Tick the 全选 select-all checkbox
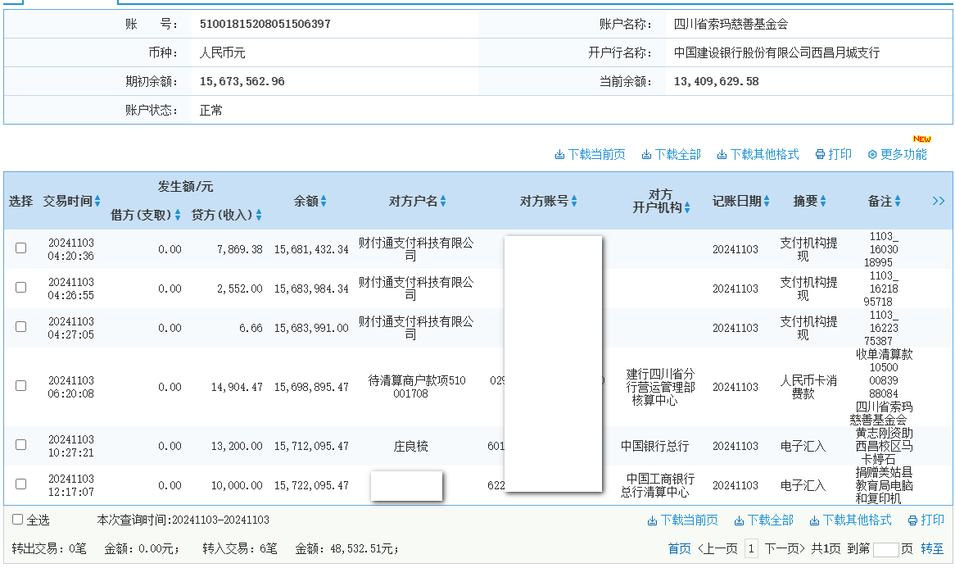Screen dimensions: 955x568 tap(18, 520)
